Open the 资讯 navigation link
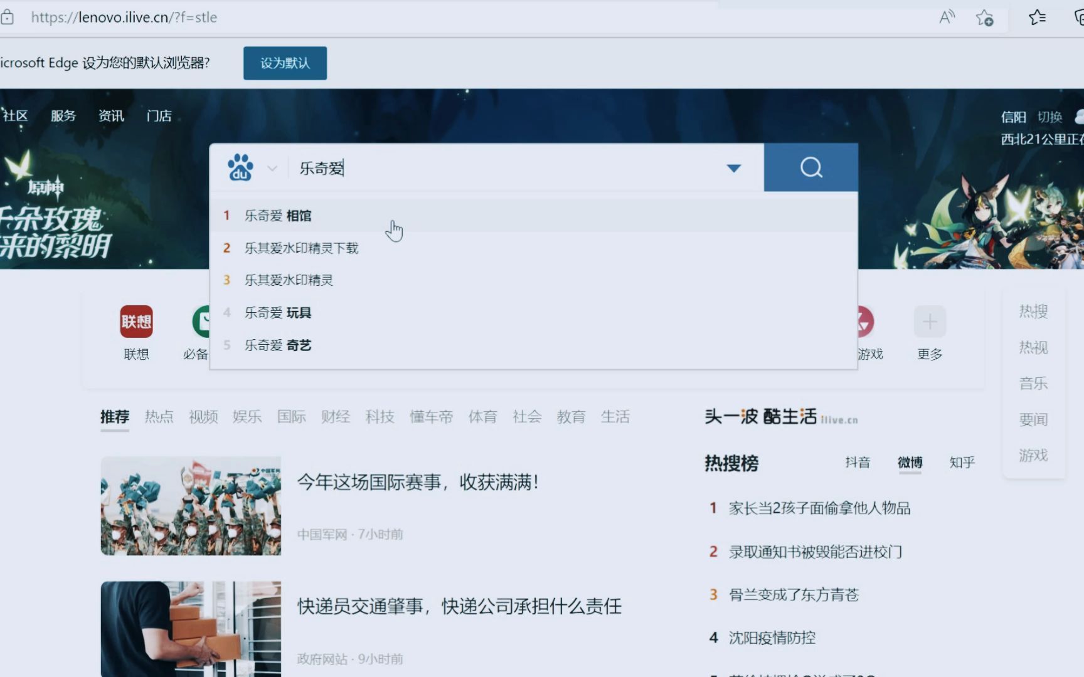Image resolution: width=1084 pixels, height=677 pixels. 111,116
